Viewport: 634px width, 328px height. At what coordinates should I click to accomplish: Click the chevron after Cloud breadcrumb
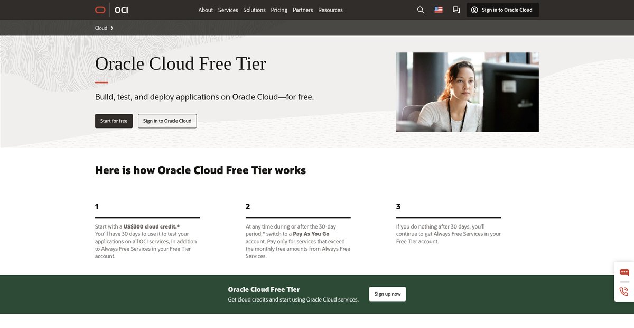[112, 28]
